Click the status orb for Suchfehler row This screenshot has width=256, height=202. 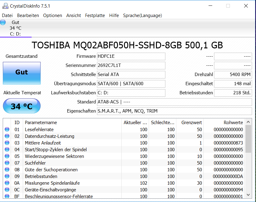(7, 163)
